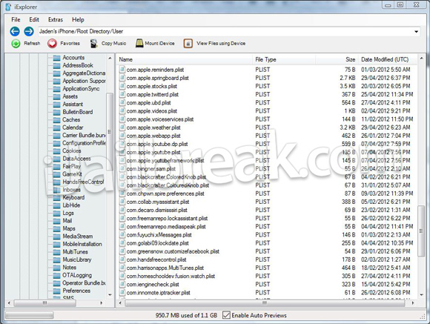This screenshot has width=430, height=324.
Task: Toggle Enable Auto Previews checkbox
Action: 226,315
